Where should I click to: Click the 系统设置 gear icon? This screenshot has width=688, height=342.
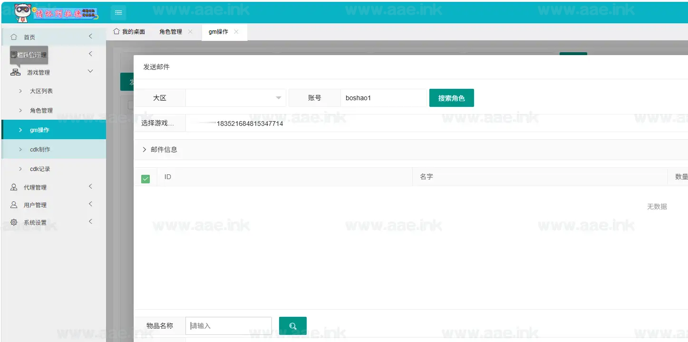coord(14,222)
